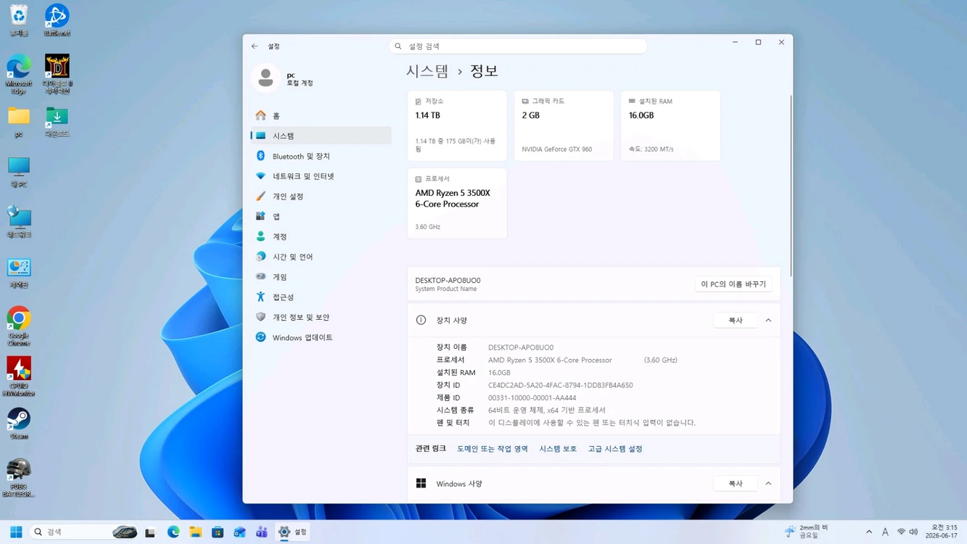Click the 프로세서 AMD Ryzen card
Viewport: 967px width, 544px height.
pos(457,203)
